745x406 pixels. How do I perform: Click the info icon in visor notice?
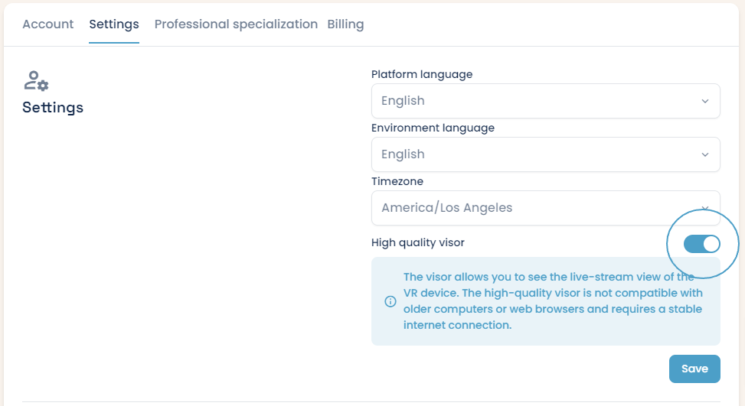pos(390,301)
